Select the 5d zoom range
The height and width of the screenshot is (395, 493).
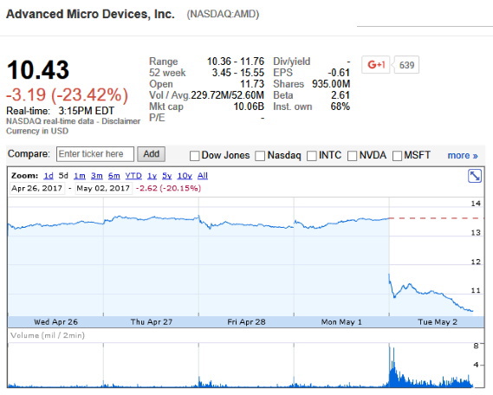(x=63, y=176)
